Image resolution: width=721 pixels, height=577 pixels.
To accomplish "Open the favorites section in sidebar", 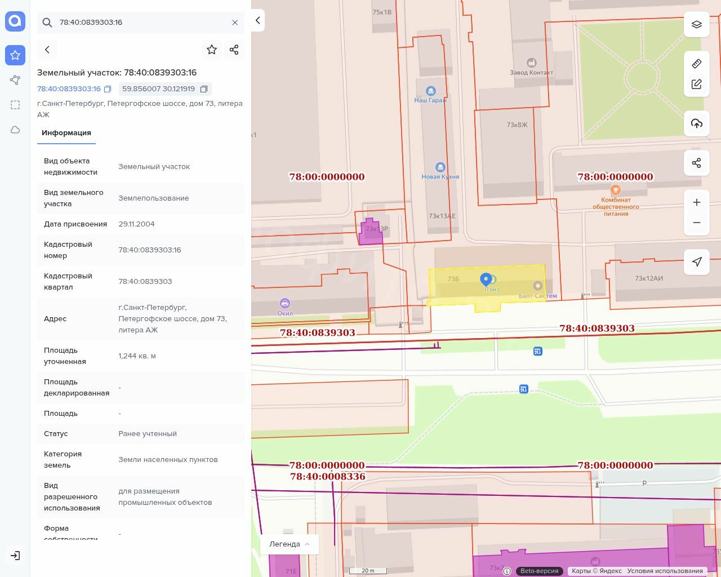I will pyautogui.click(x=15, y=55).
